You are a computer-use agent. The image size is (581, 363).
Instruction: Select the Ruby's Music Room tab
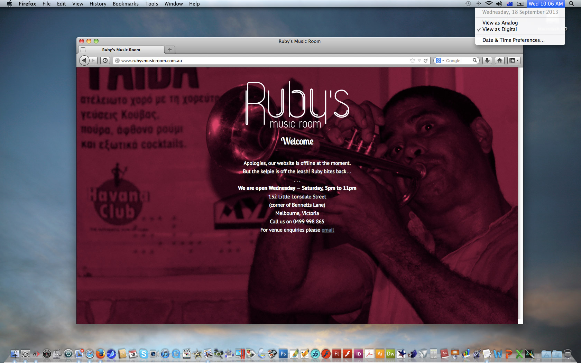121,50
